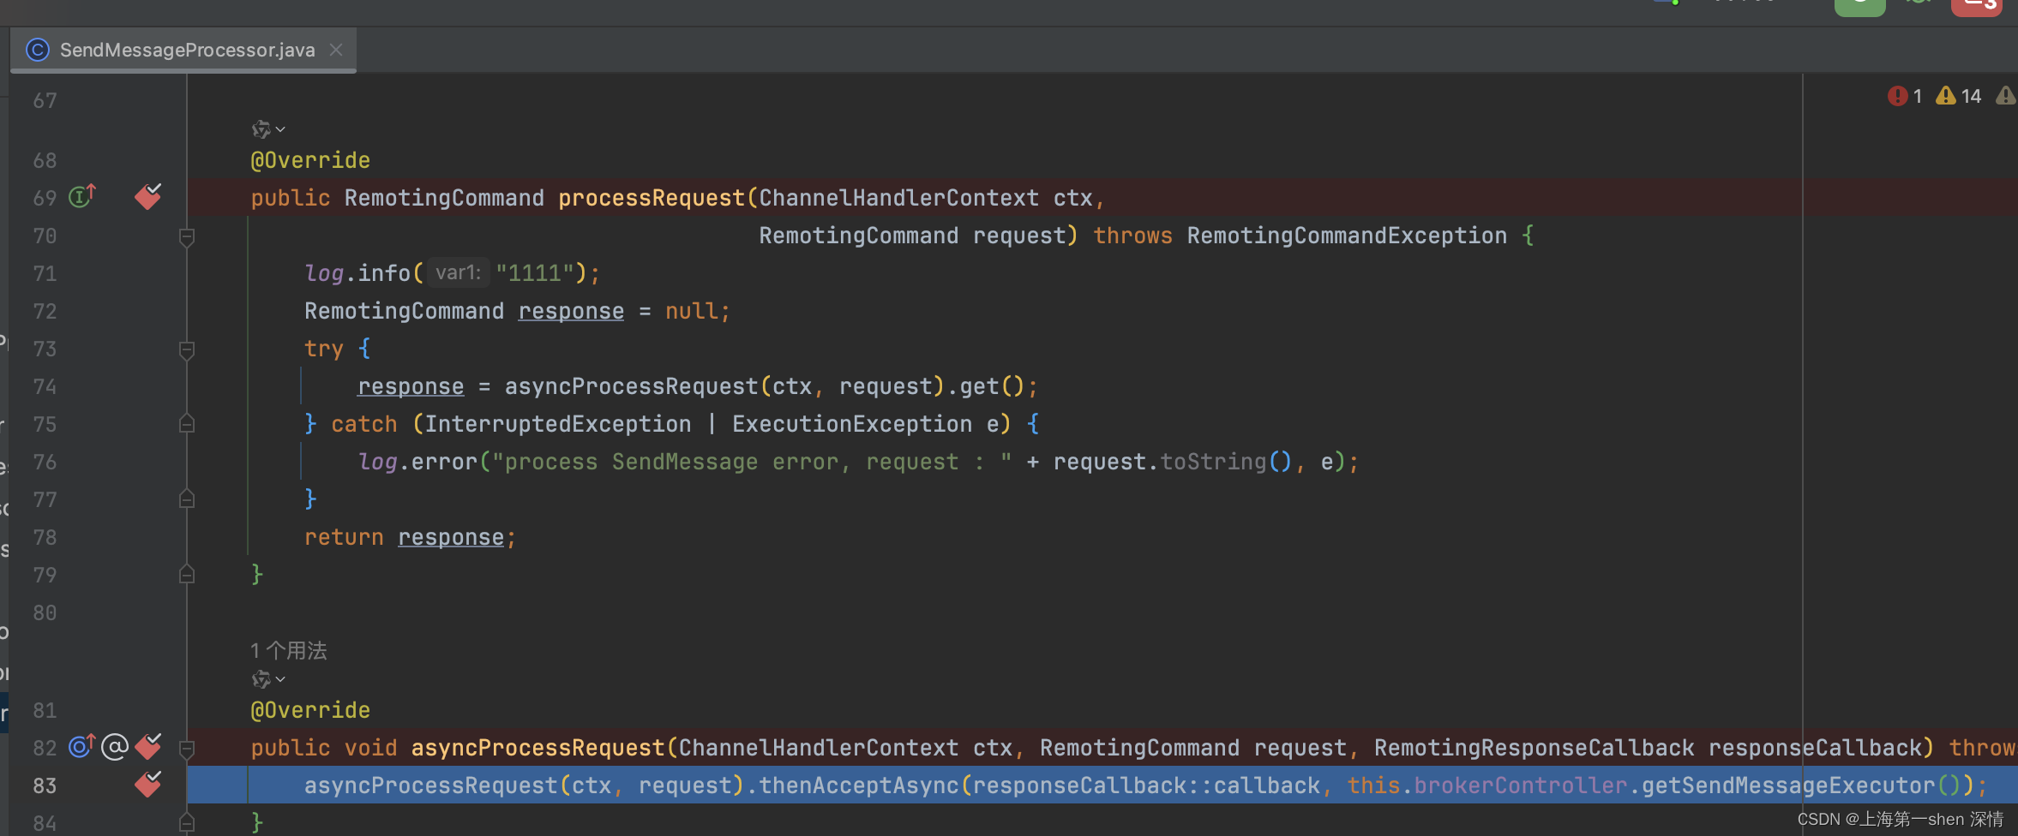Click the asyncProcessRequest method declaration name
2018x836 pixels.
[538, 748]
